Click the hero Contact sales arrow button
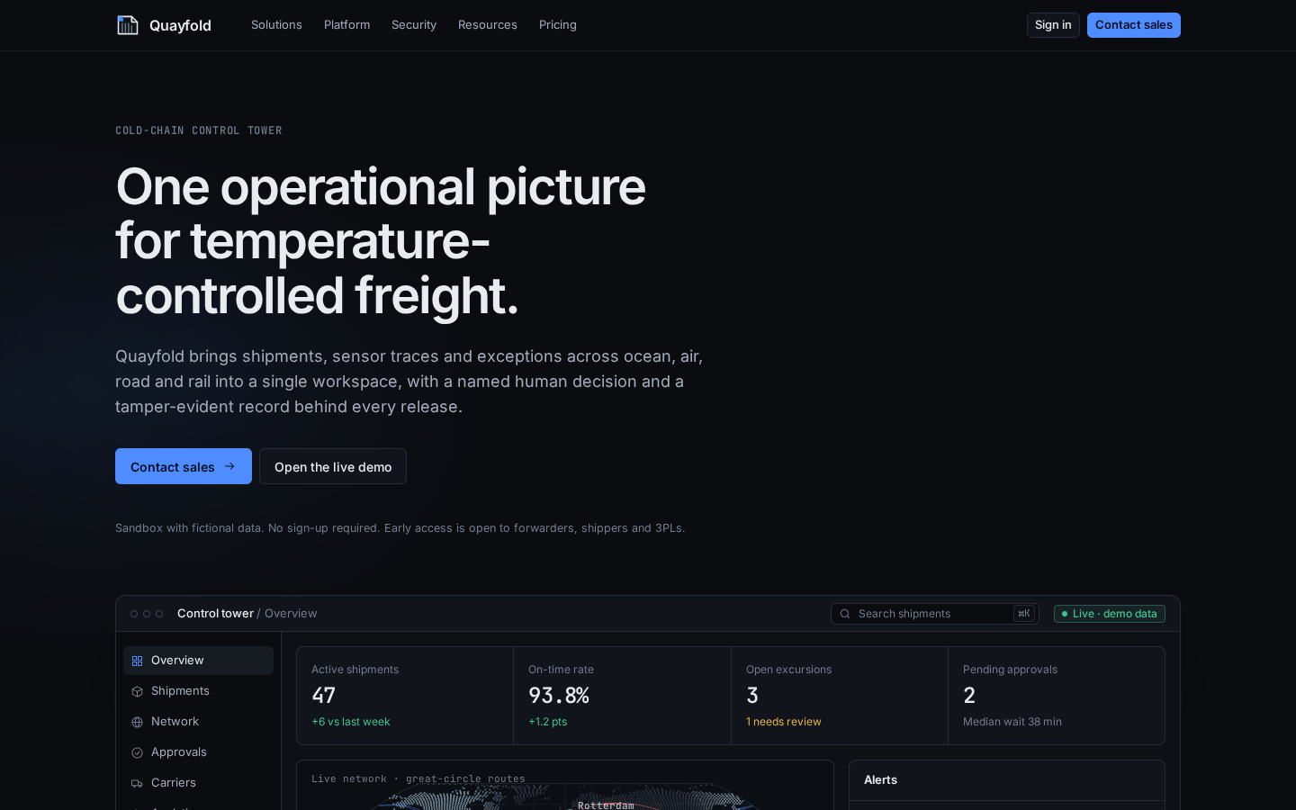1296x810 pixels. coord(184,466)
